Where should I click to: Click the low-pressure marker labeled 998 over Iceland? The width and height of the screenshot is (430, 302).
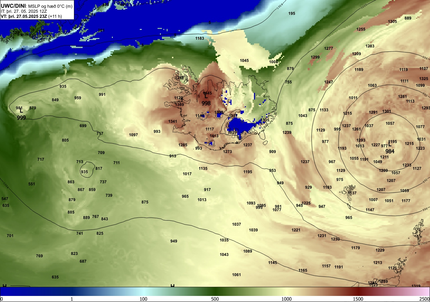[x=206, y=100]
